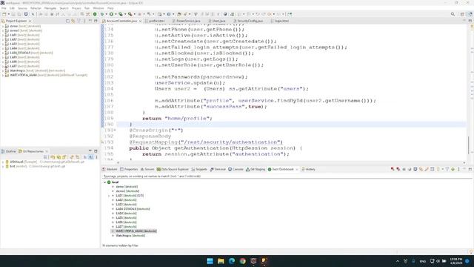Screen dimensions: 474x267
Task: Click the warning marker at line 193
Action: pyautogui.click(x=102, y=142)
